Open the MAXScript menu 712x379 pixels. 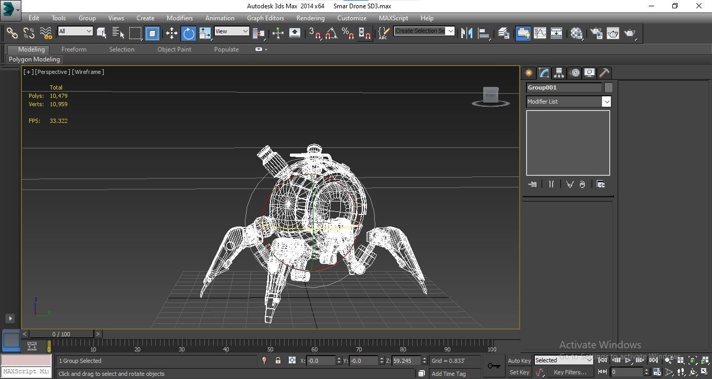(x=394, y=18)
